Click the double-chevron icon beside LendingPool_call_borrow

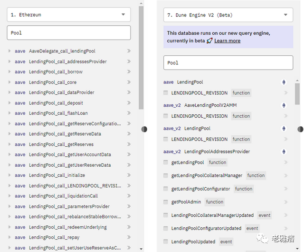(x=129, y=72)
